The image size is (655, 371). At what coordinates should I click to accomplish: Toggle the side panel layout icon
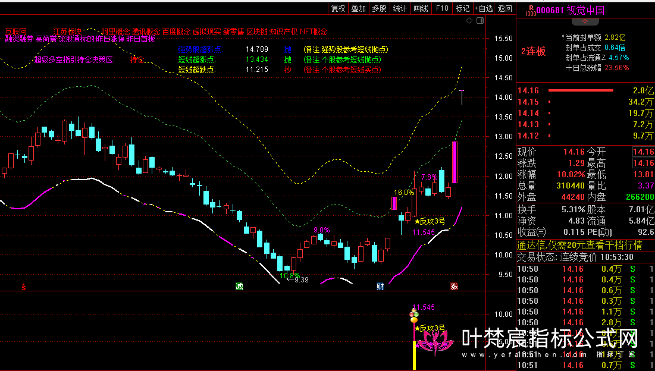(x=480, y=20)
